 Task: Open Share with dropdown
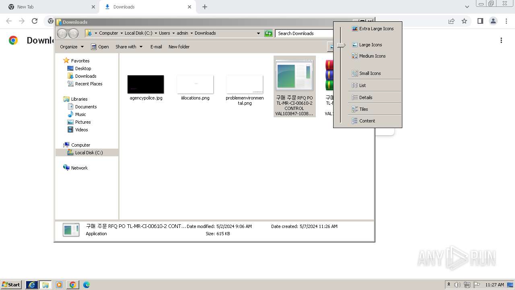coord(129,47)
